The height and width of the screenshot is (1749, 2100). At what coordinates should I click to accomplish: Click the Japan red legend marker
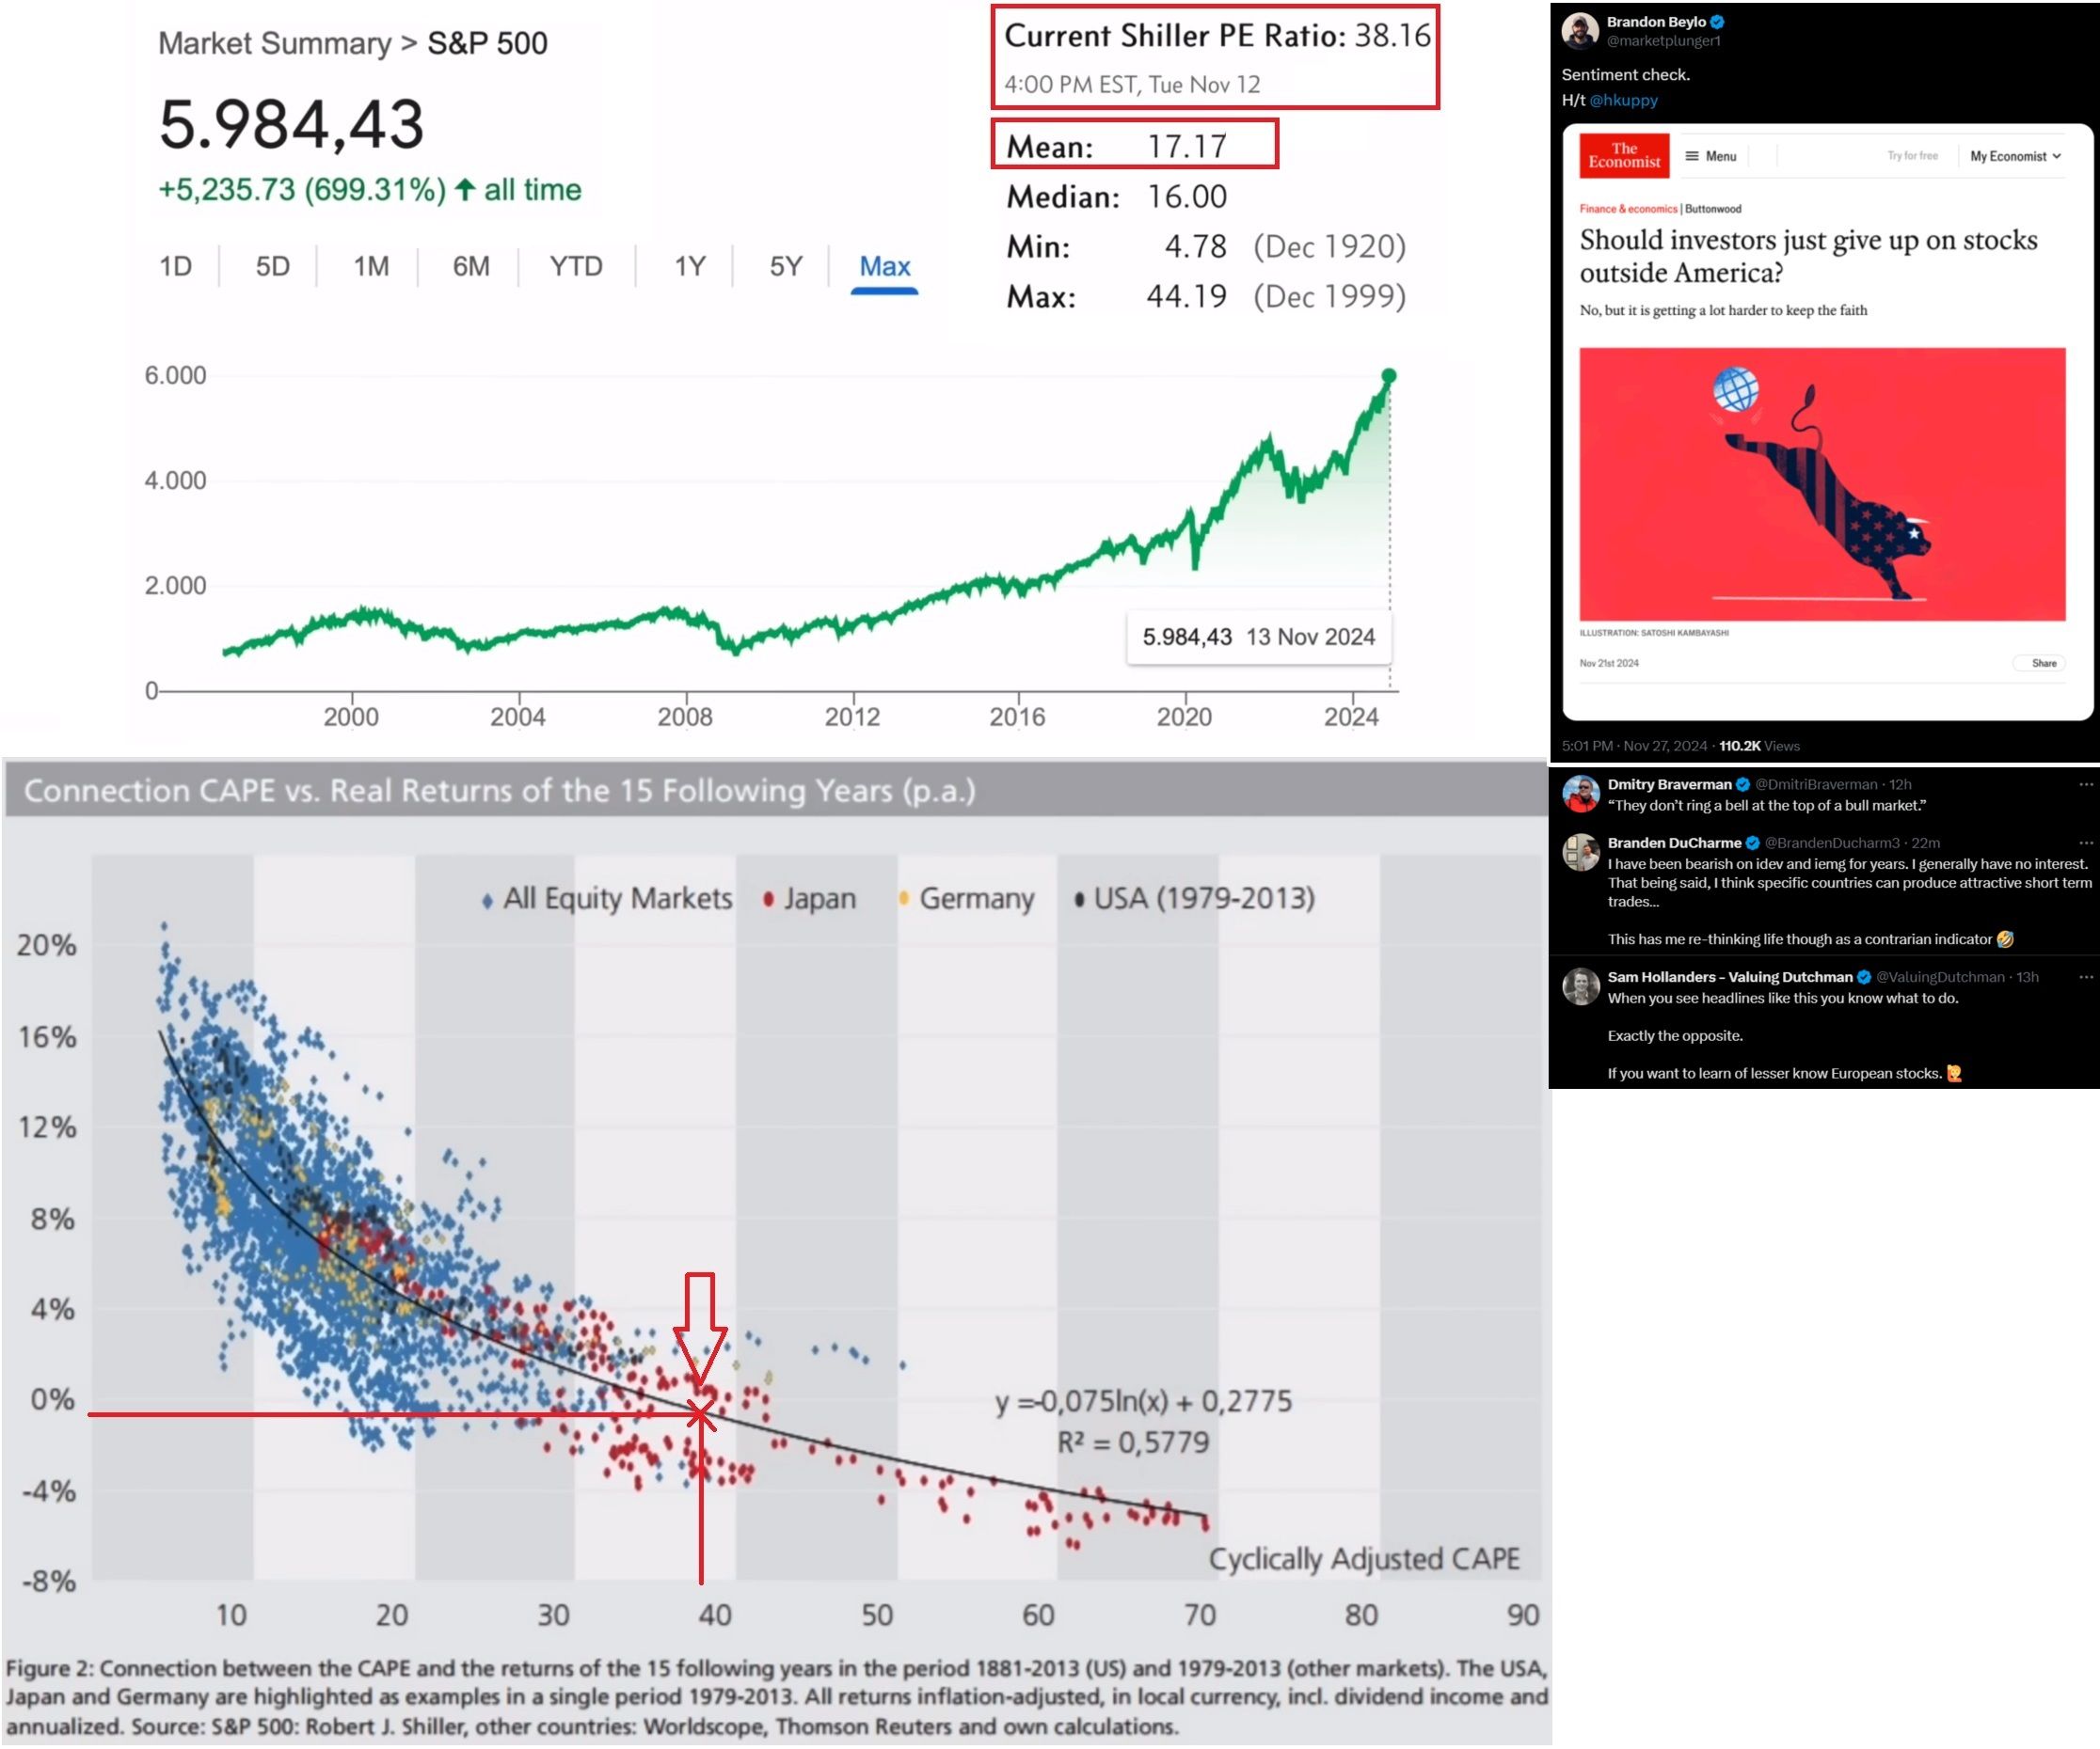768,899
